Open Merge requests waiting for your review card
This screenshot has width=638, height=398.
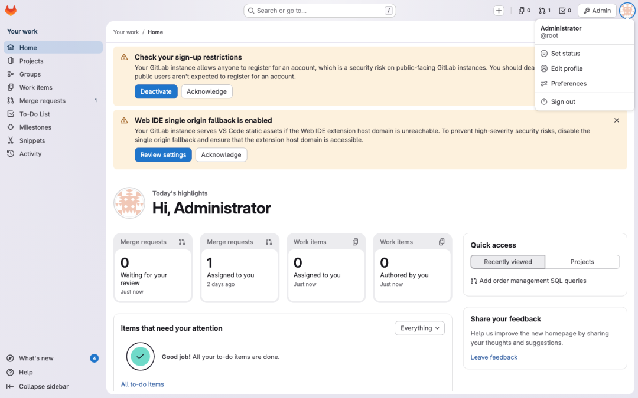point(153,268)
